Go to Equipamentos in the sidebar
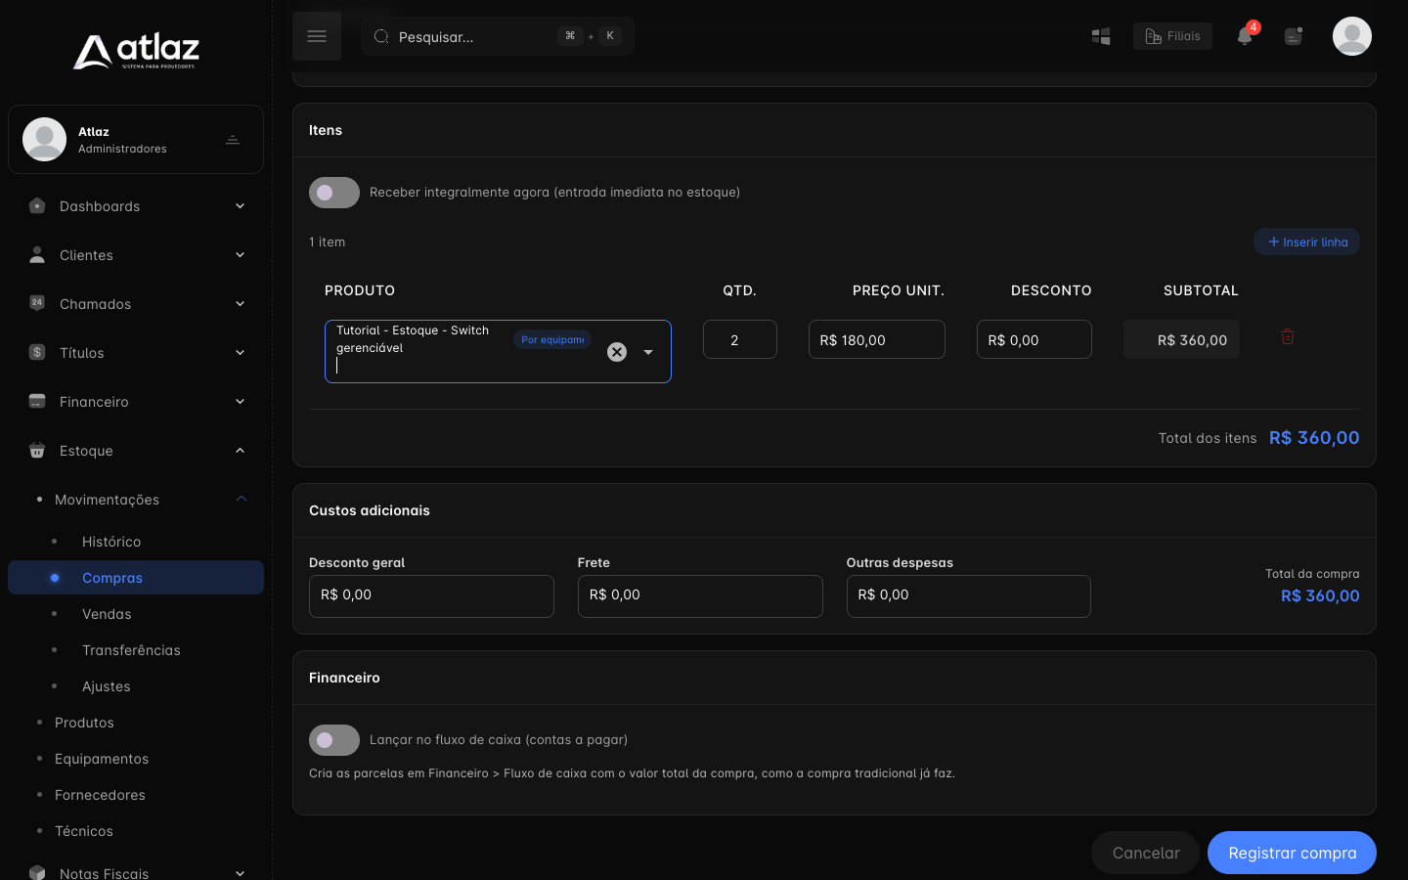 (102, 759)
